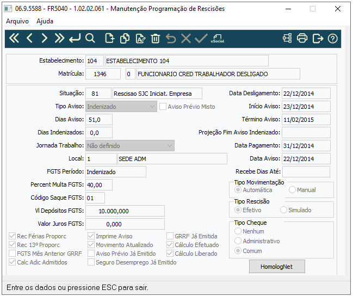Screen dimensions: 353x296
Task: Expand the Jornada Trabalho dropdown
Action: [130, 146]
